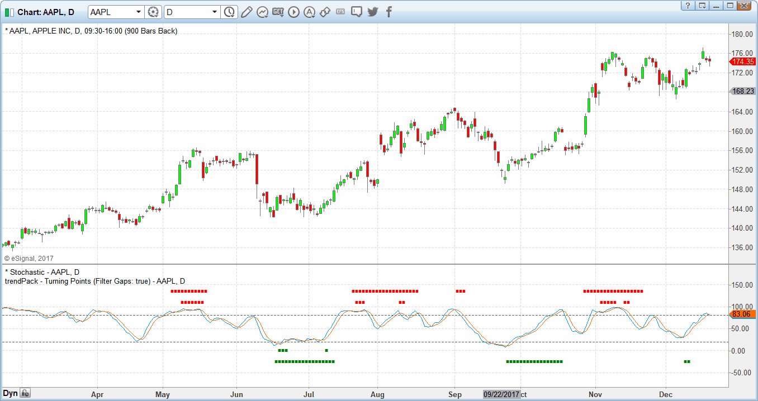This screenshot has width=758, height=401.
Task: Select the pencil drawing tools icon
Action: tap(247, 12)
